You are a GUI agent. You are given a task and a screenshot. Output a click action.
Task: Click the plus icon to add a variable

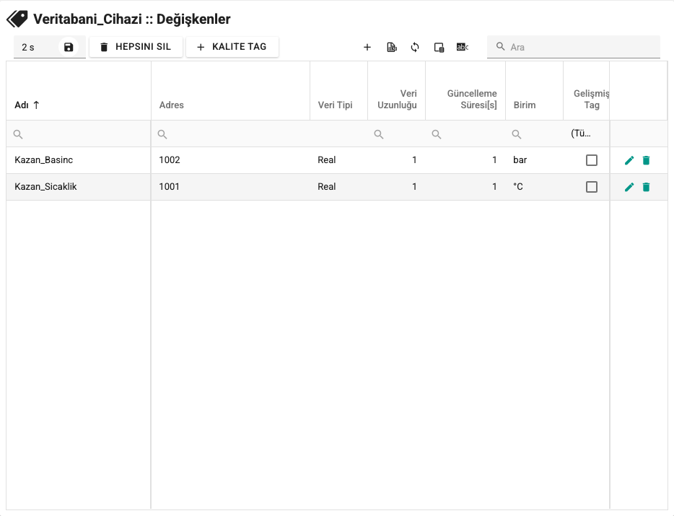(x=367, y=48)
